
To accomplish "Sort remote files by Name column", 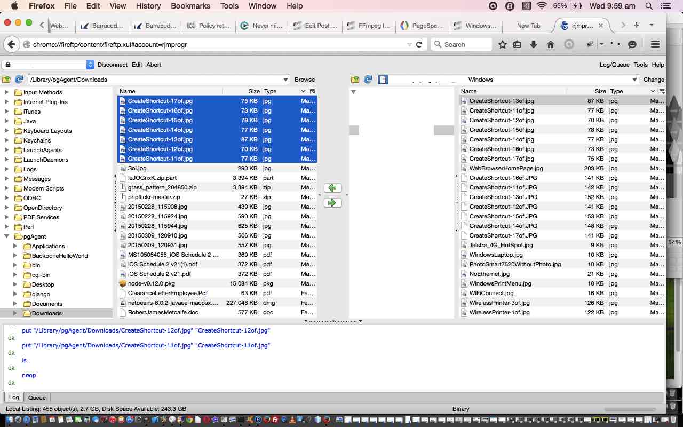I will point(513,91).
